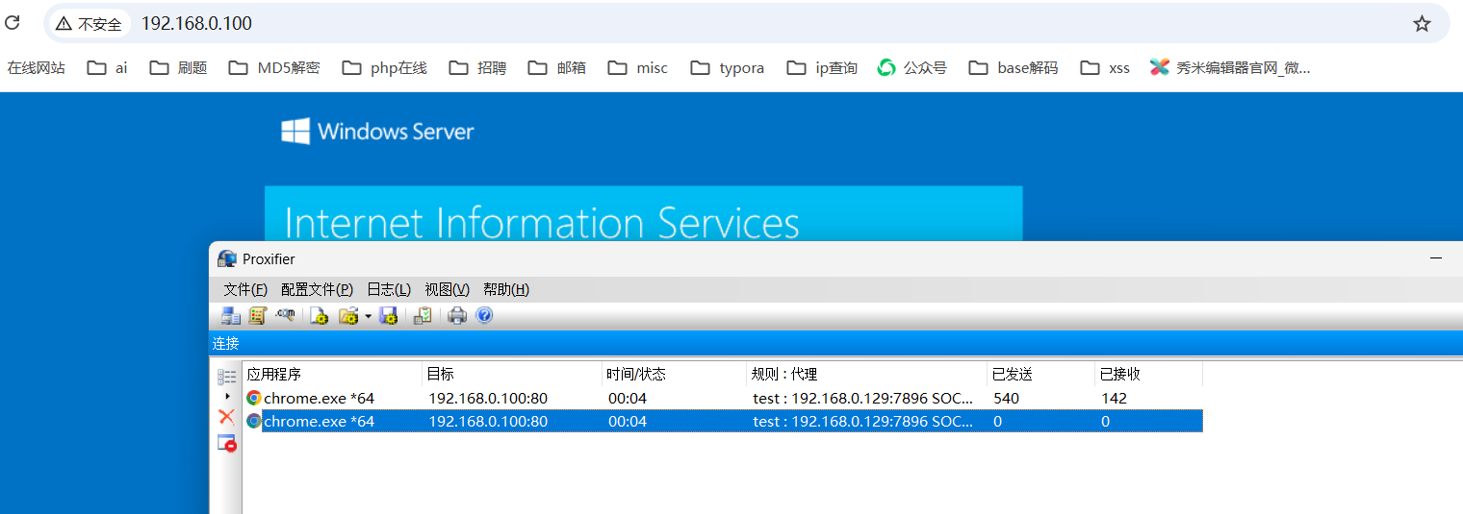Click Chrome icon of first chrome.exe row
The image size is (1463, 514).
(x=254, y=398)
